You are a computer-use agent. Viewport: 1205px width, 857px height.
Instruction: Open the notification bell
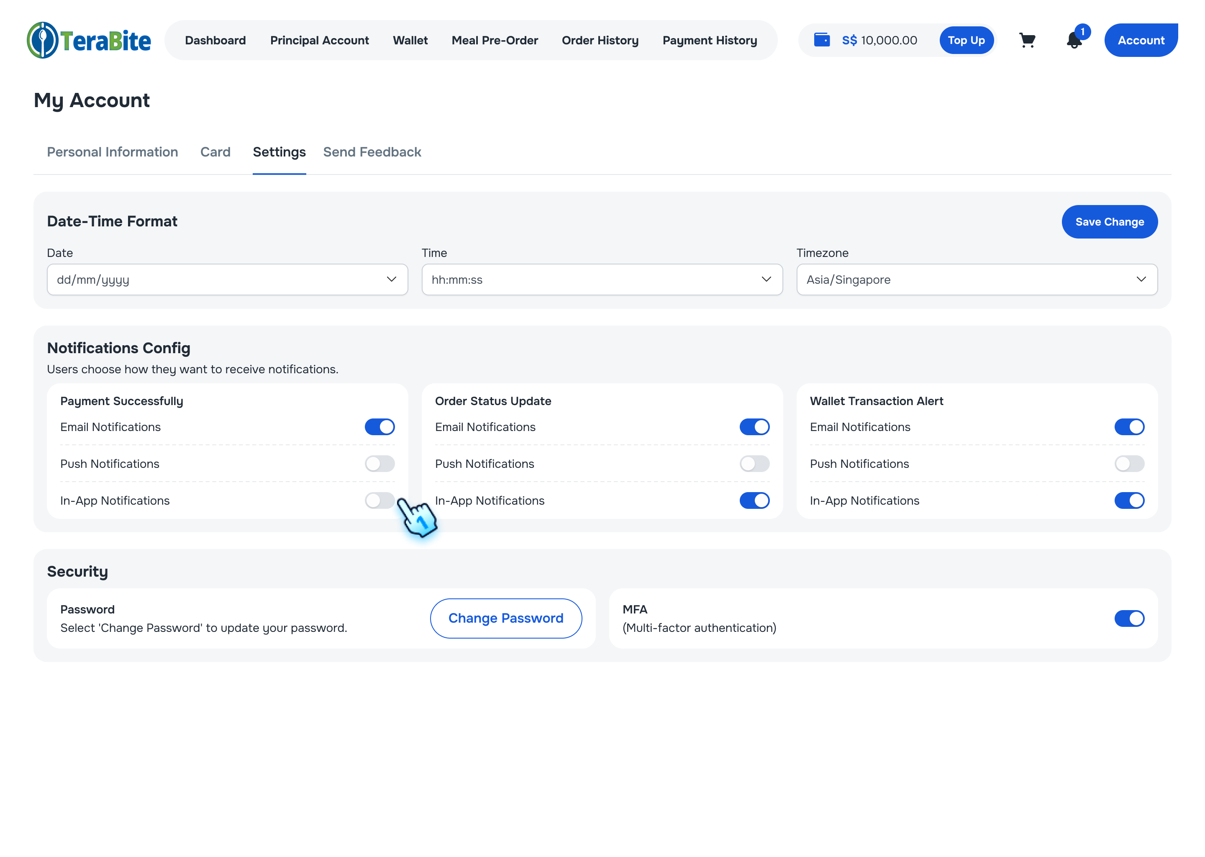pyautogui.click(x=1074, y=40)
